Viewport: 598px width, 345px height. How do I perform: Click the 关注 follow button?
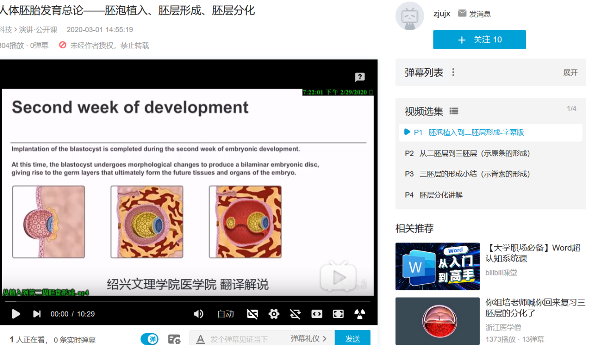479,40
